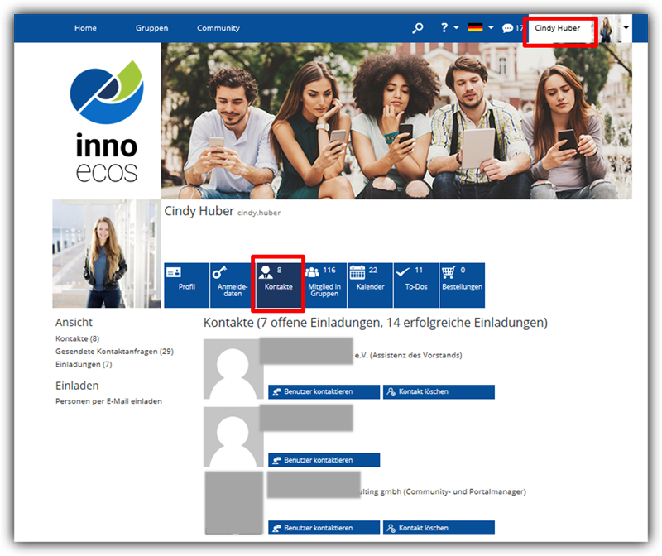
Task: Click first Benutzer kontaktieren button
Action: pos(324,392)
